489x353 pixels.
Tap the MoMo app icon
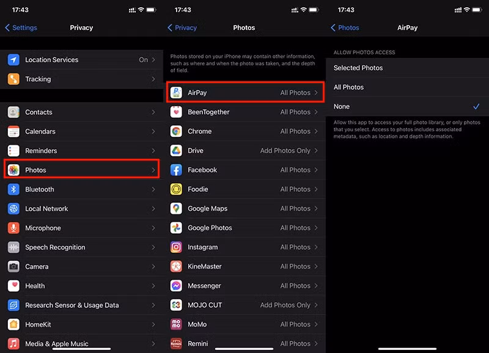(x=176, y=325)
